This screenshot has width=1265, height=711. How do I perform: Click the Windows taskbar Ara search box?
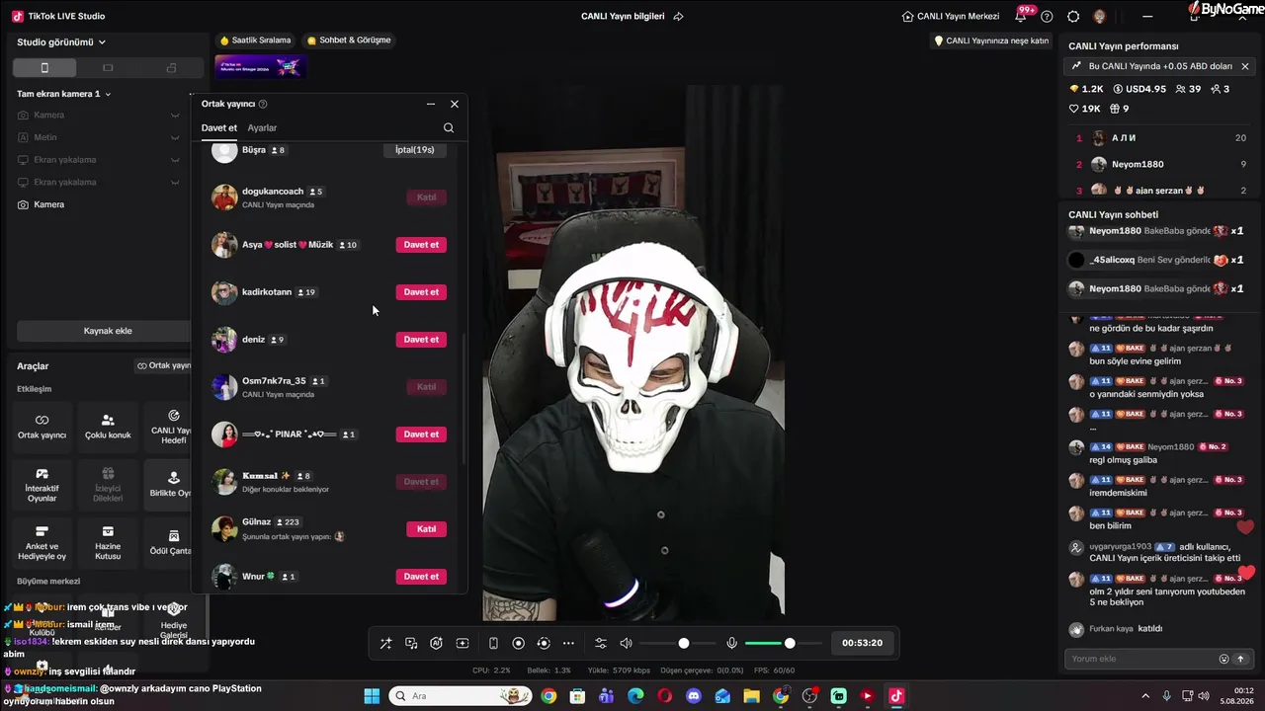pyautogui.click(x=462, y=696)
